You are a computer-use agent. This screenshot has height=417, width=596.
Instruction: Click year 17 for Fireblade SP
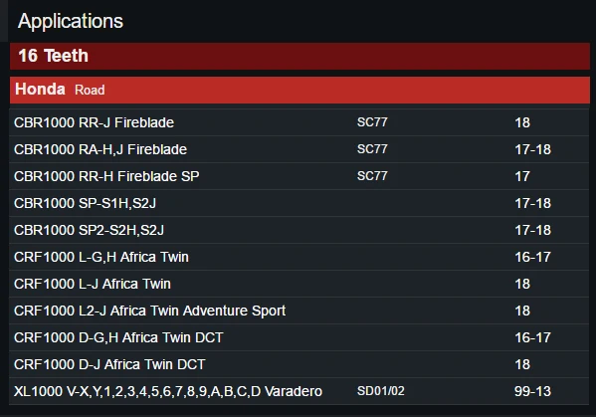[x=522, y=176]
